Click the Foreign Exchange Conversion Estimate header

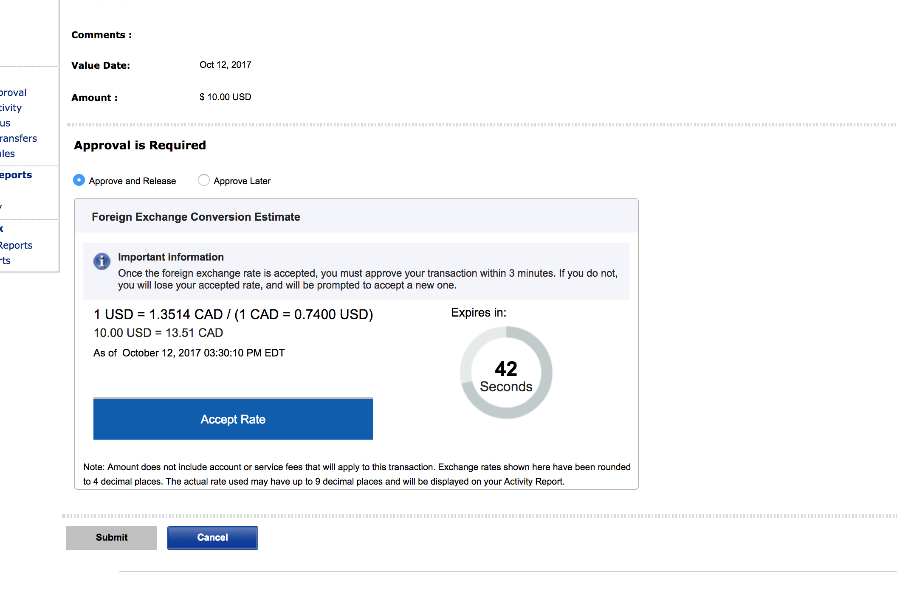[196, 217]
